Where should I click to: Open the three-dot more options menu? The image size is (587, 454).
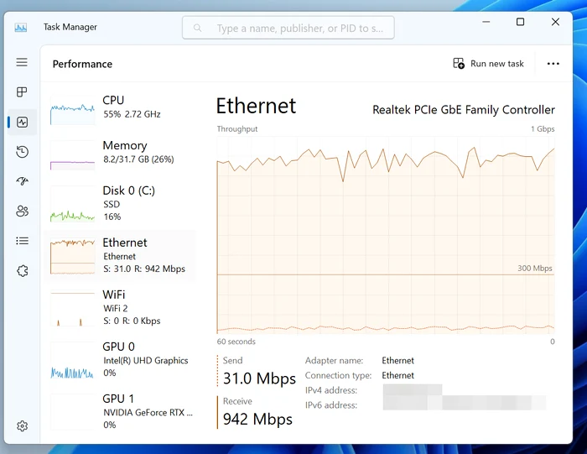click(553, 64)
